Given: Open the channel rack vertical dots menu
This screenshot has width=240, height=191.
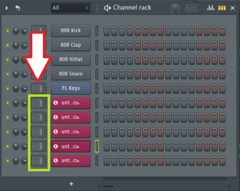Looking at the screenshot, I should [97, 8].
